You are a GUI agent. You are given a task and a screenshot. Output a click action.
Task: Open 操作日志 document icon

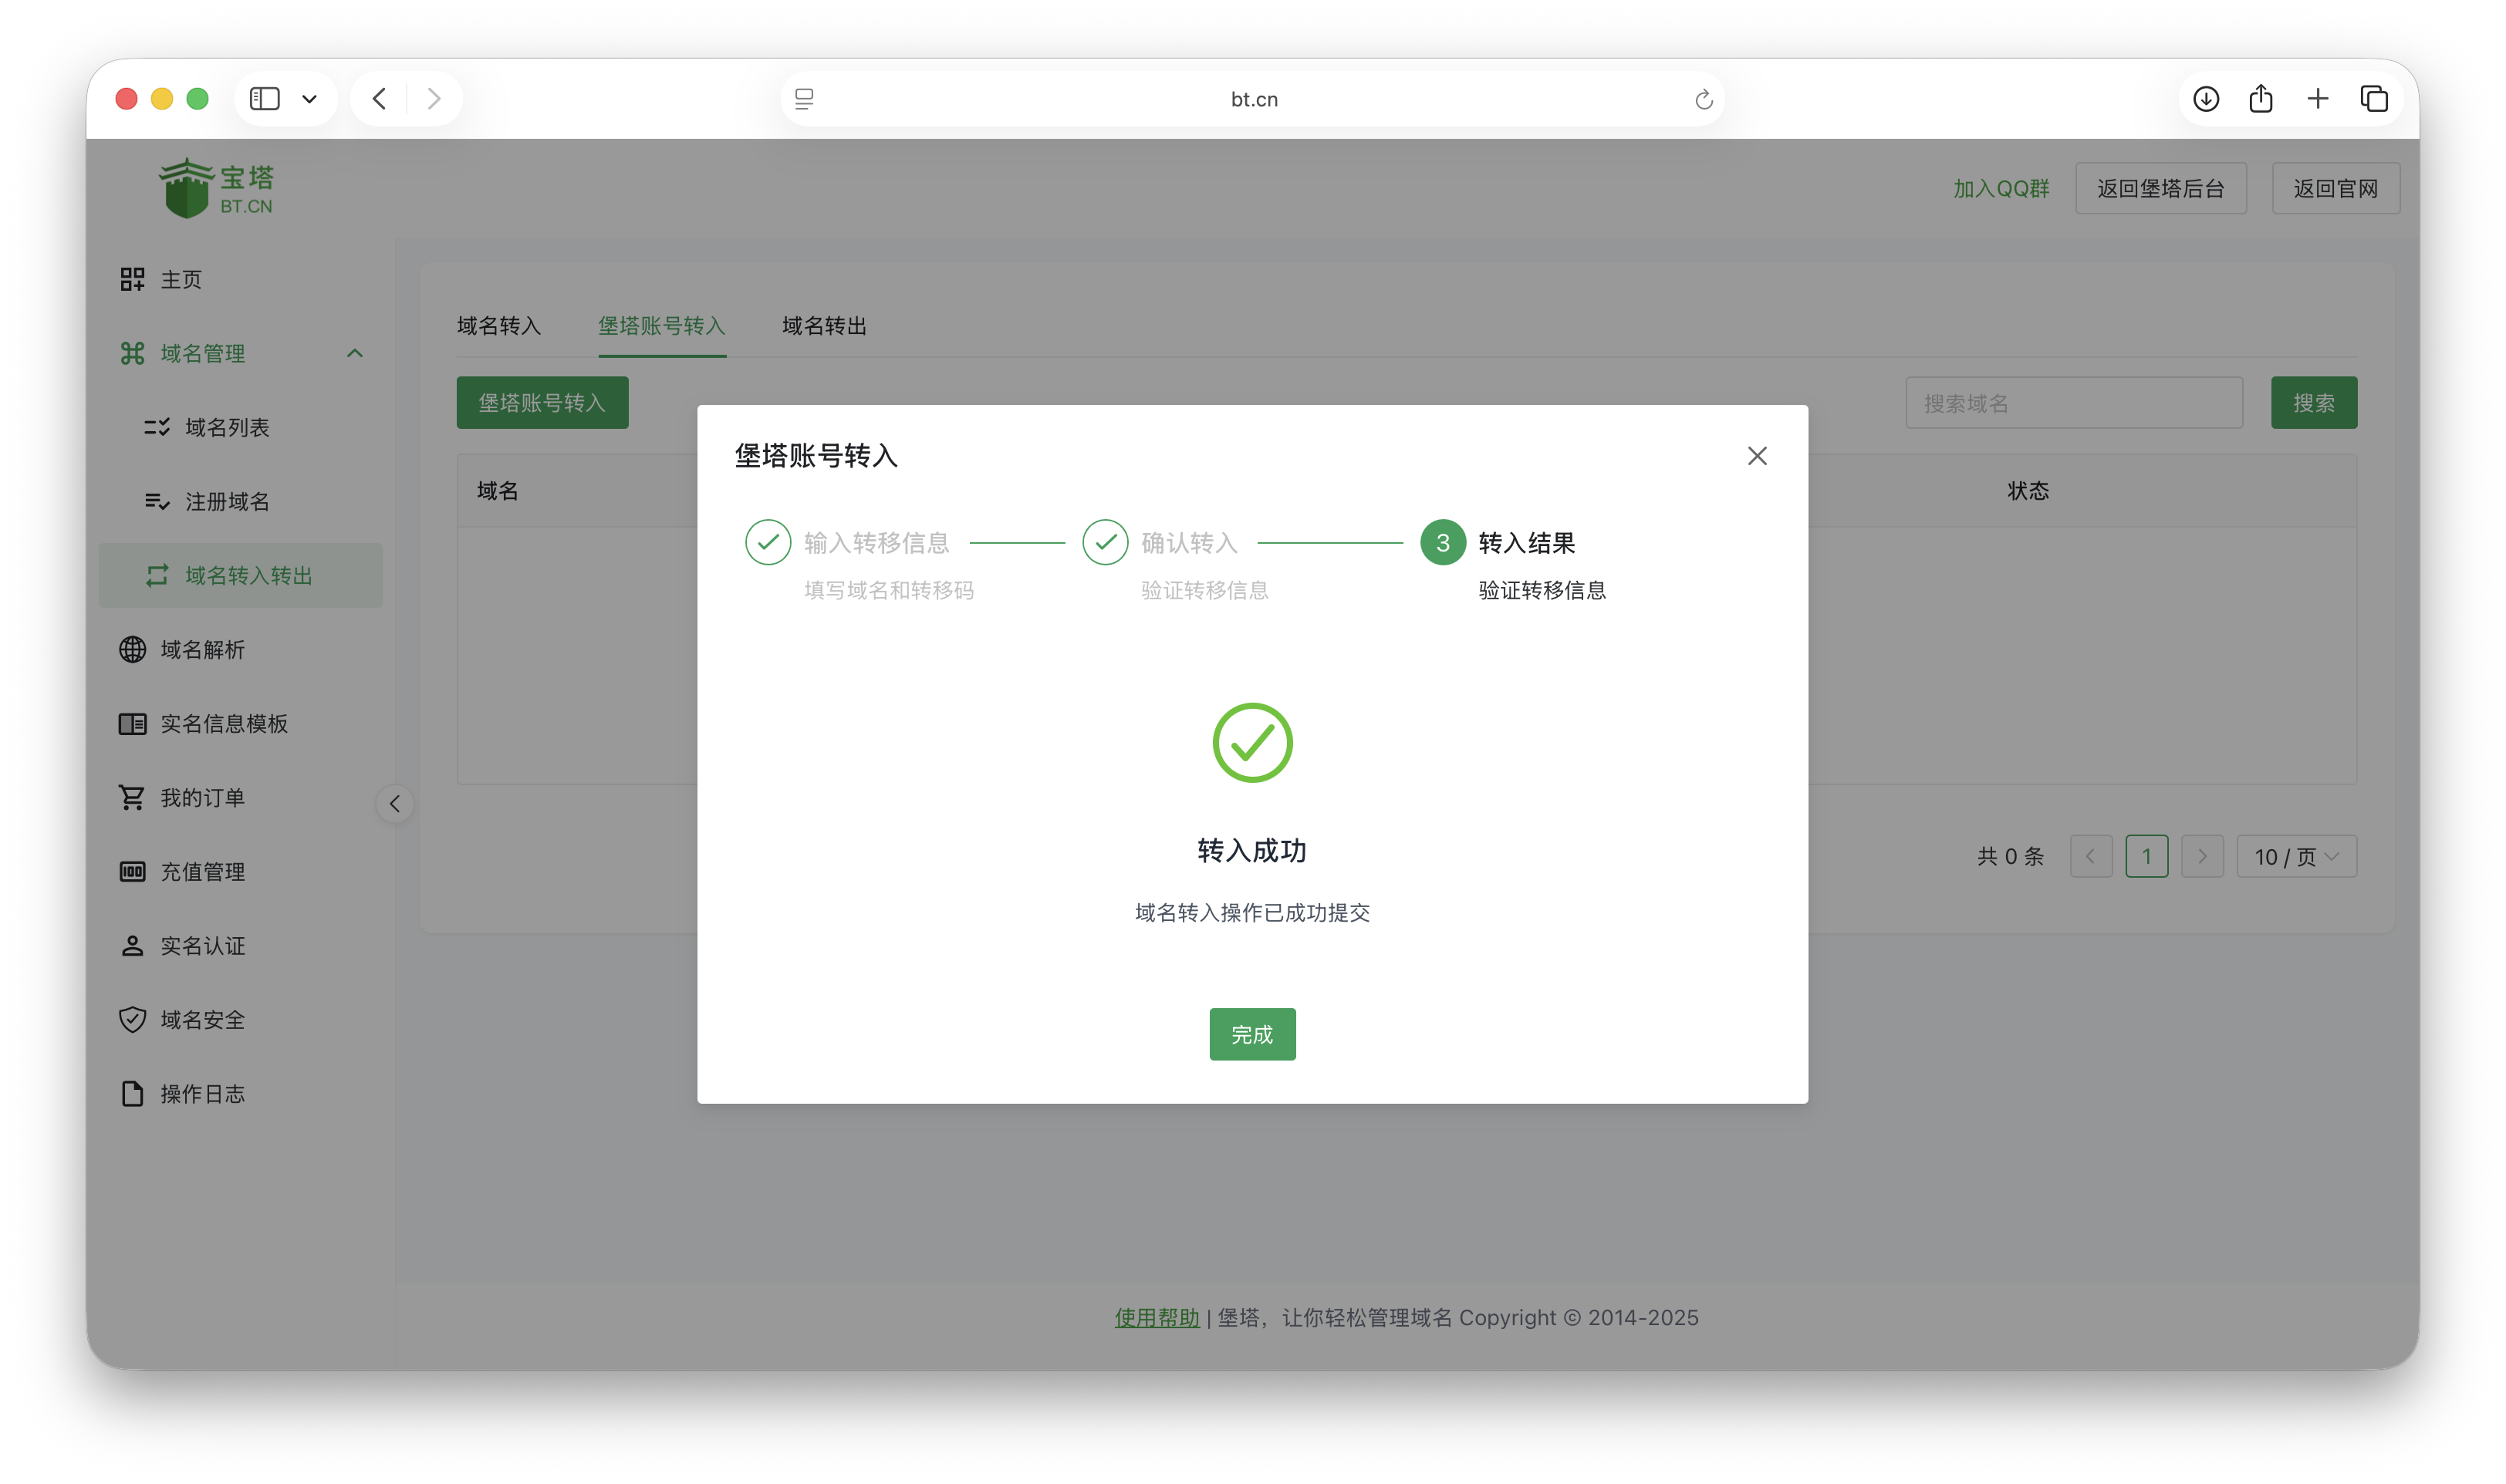132,1093
